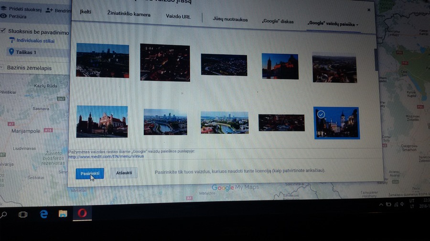430x241 pixels.
Task: Click the volume icon in system tray
Action: [402, 204]
